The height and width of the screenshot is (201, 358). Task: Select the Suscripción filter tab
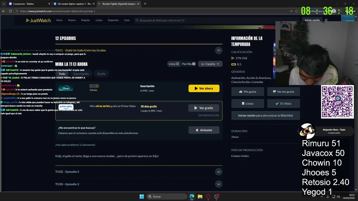click(81, 74)
